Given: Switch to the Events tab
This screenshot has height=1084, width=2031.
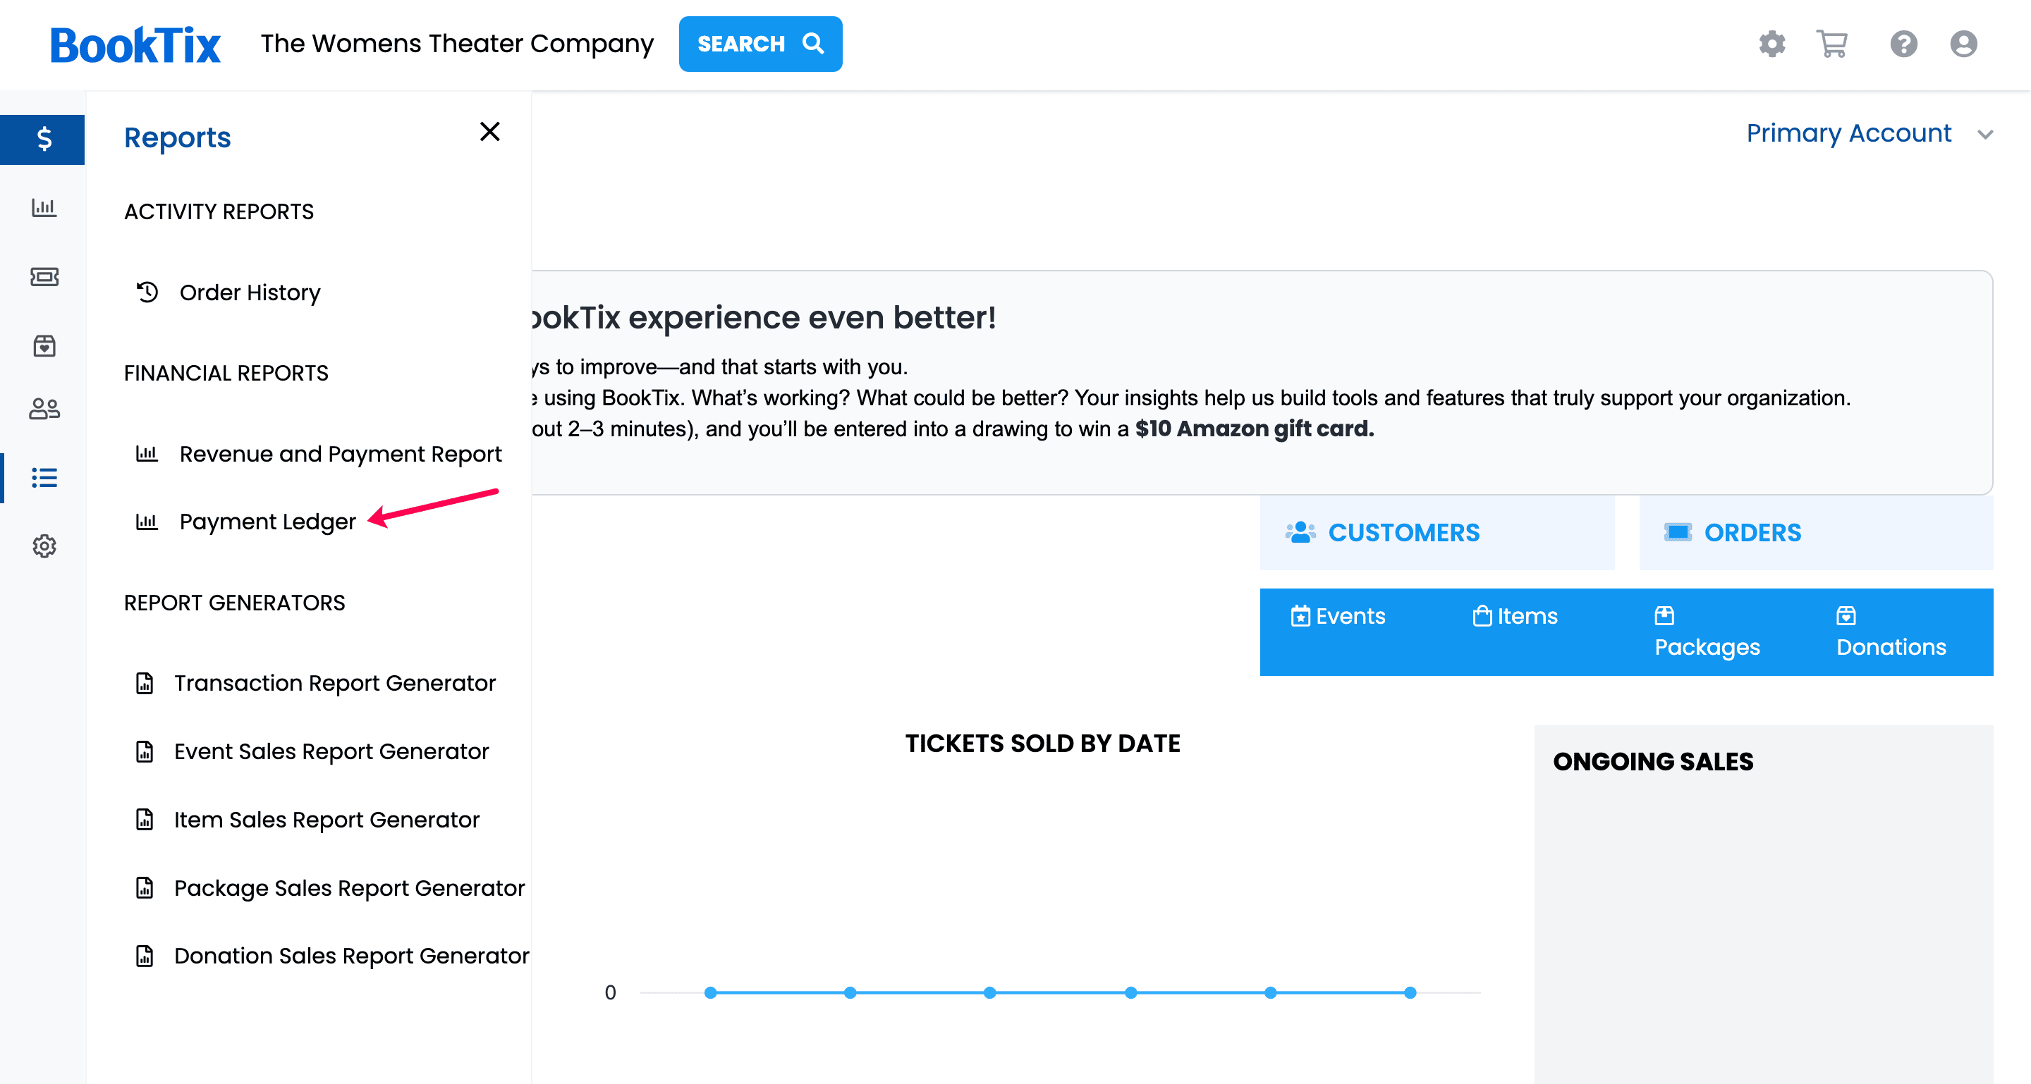Looking at the screenshot, I should click(x=1338, y=616).
